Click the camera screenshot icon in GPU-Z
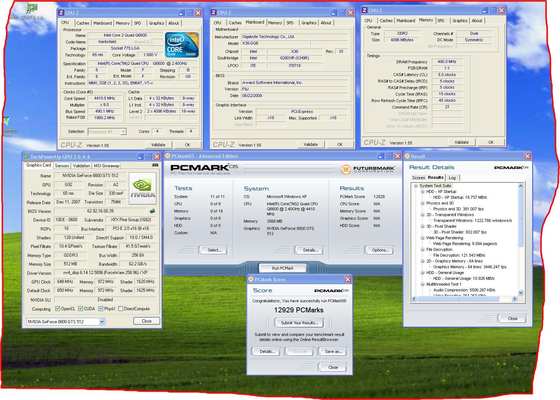 click(x=155, y=165)
